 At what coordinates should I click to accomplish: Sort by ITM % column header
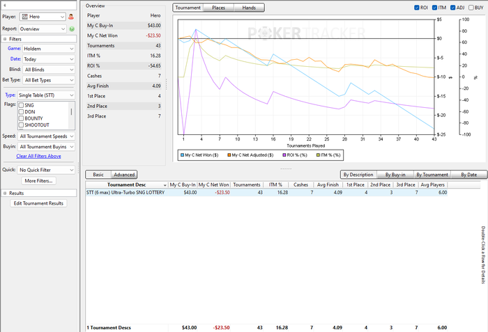tap(276, 184)
